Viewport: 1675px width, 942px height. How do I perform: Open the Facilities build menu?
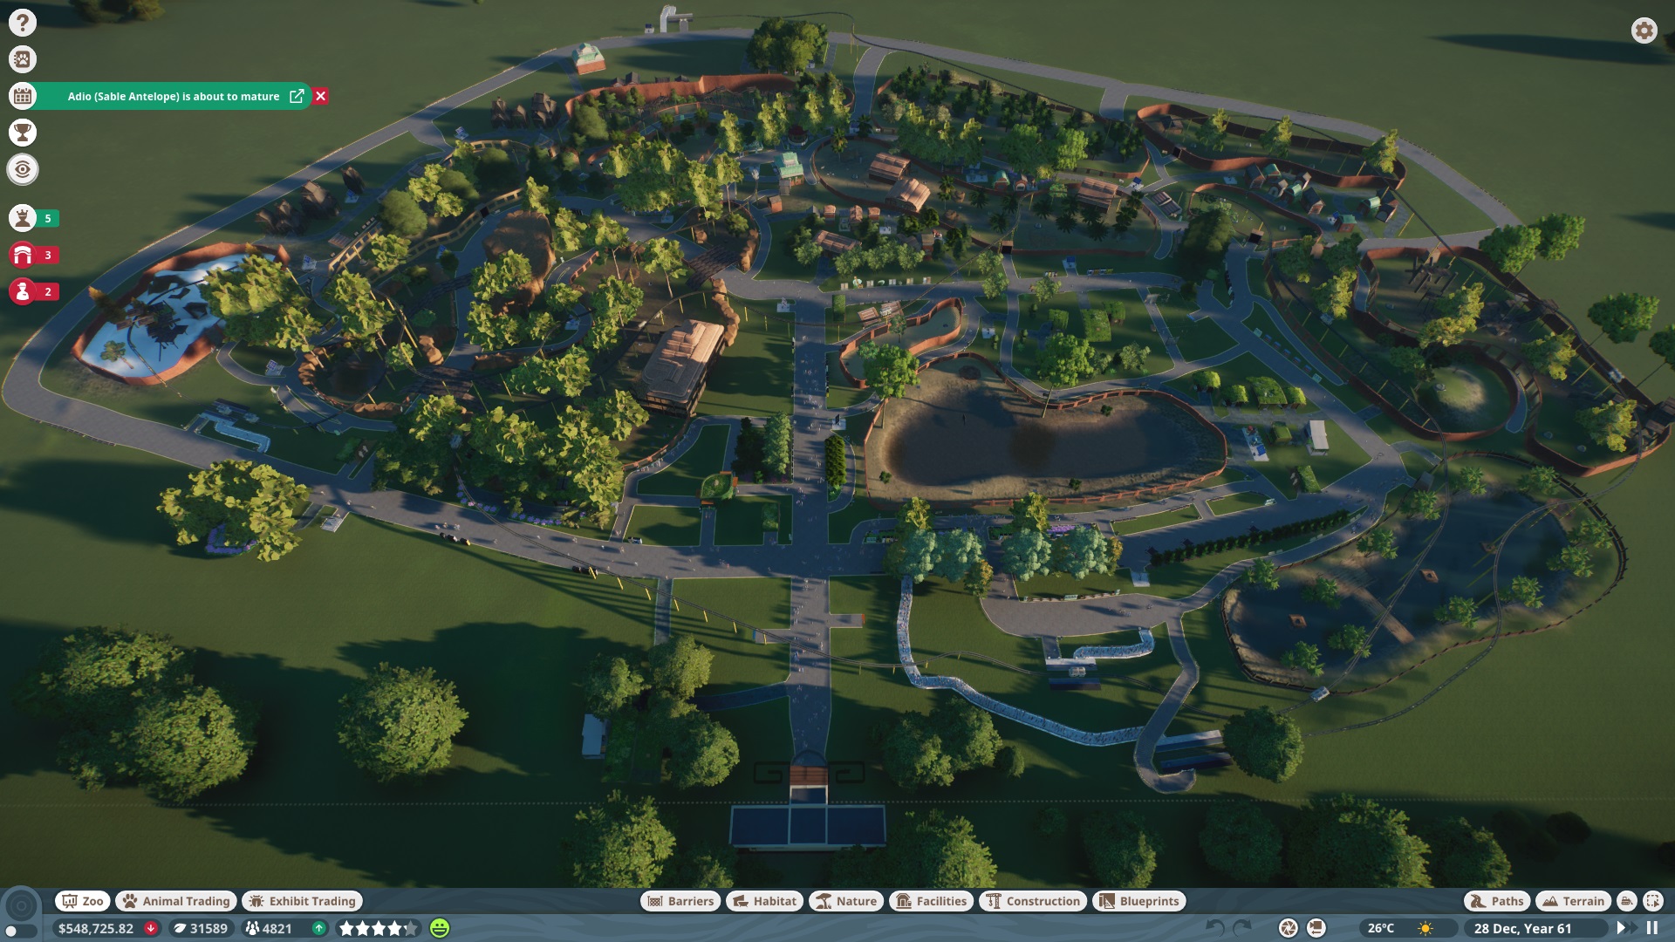click(x=931, y=901)
